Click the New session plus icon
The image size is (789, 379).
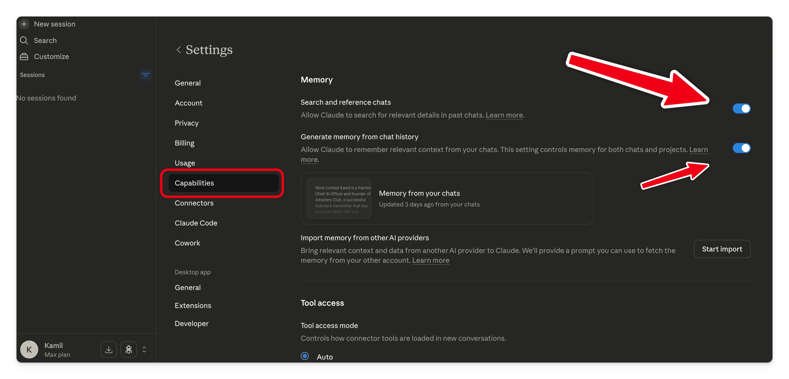point(24,24)
